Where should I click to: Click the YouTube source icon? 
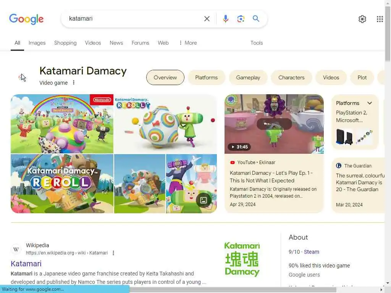click(233, 163)
